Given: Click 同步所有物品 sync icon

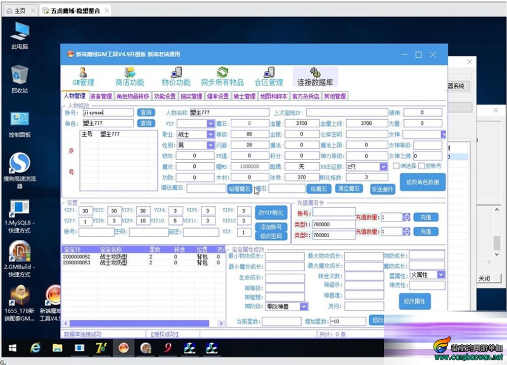Looking at the screenshot, I should [222, 77].
